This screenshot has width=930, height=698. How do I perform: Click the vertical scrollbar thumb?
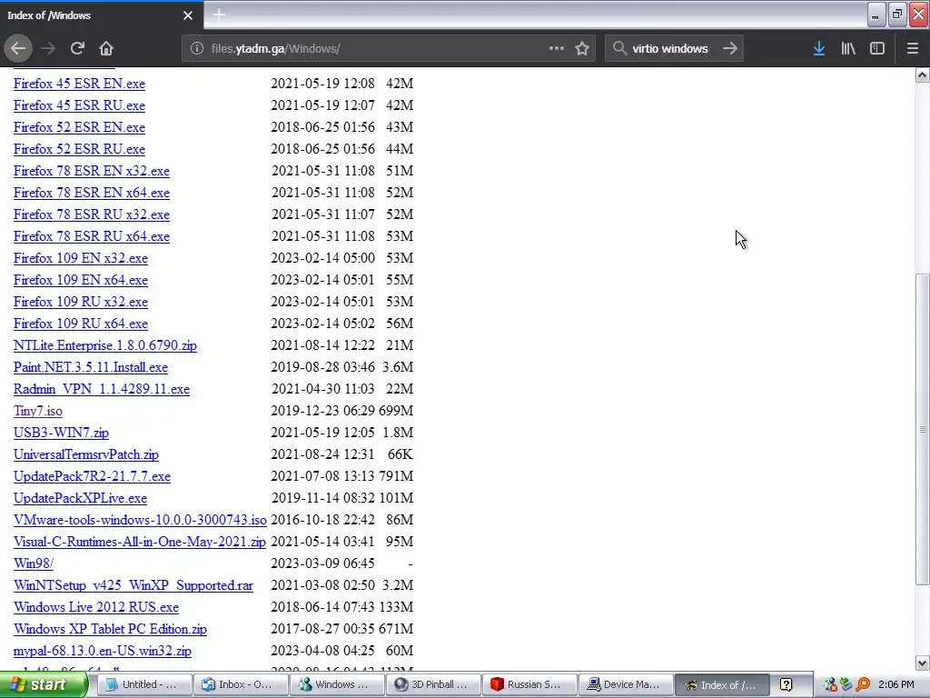pos(923,429)
